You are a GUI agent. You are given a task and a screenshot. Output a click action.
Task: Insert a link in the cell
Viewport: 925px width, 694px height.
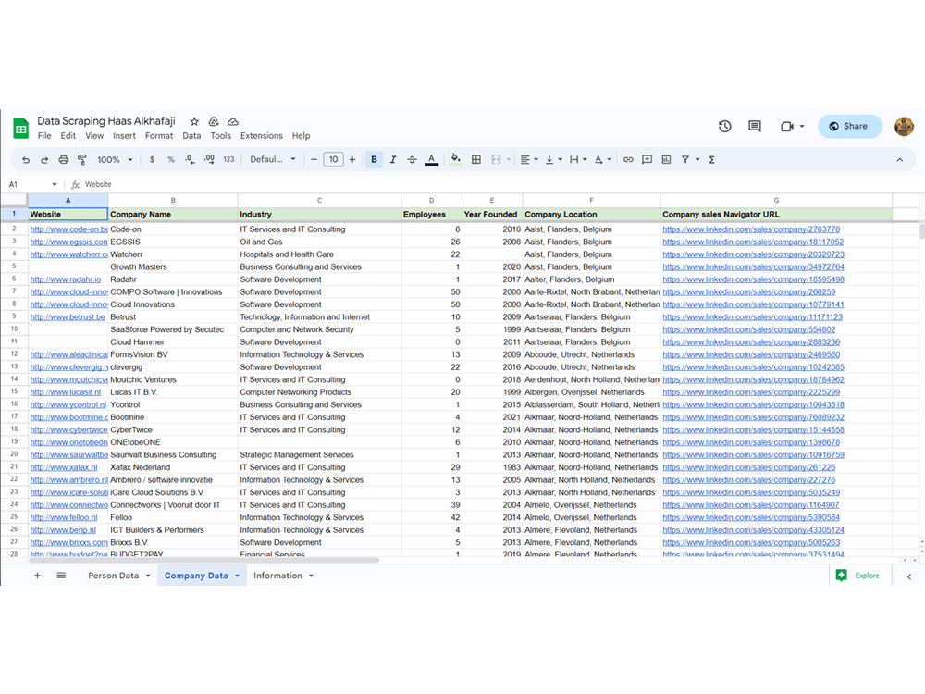coord(628,159)
